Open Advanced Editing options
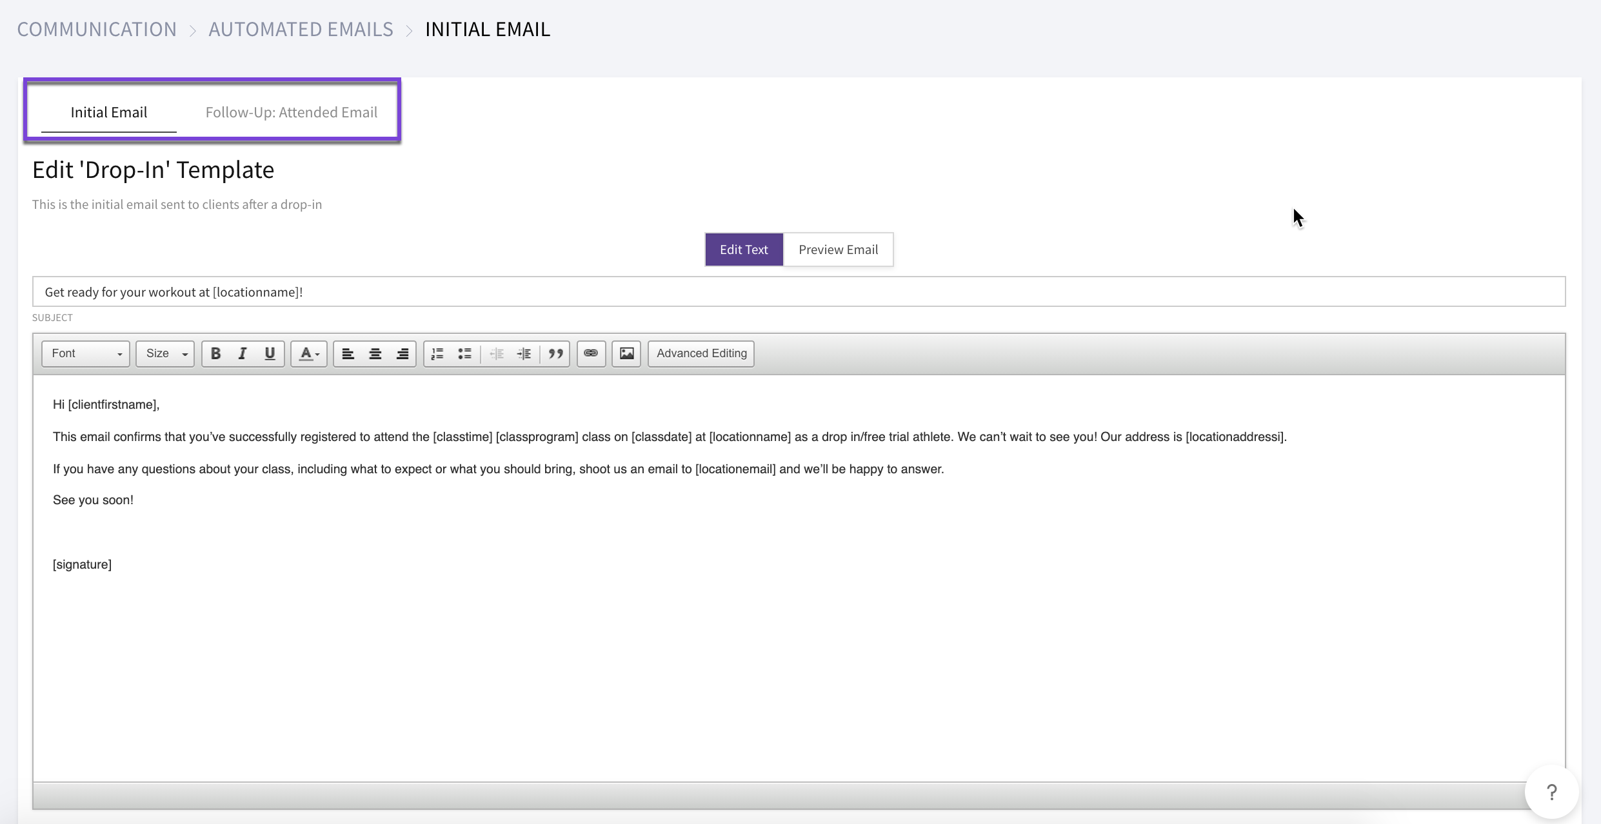This screenshot has height=824, width=1601. [701, 353]
